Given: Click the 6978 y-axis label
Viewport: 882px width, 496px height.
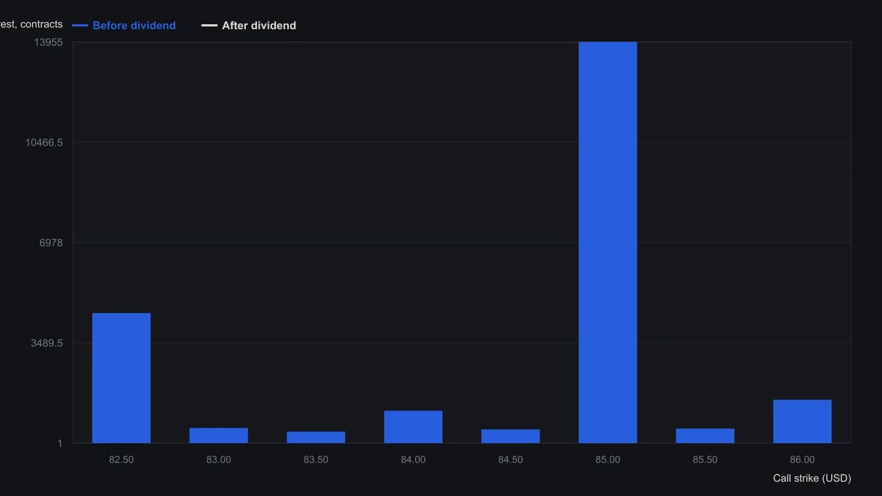Looking at the screenshot, I should coord(51,243).
